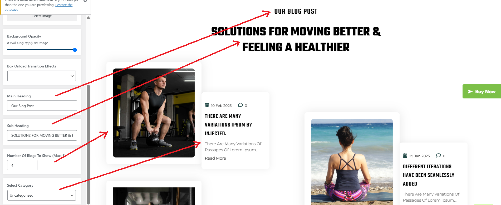Click the scroll up arrow of customizer panel

tap(89, 18)
